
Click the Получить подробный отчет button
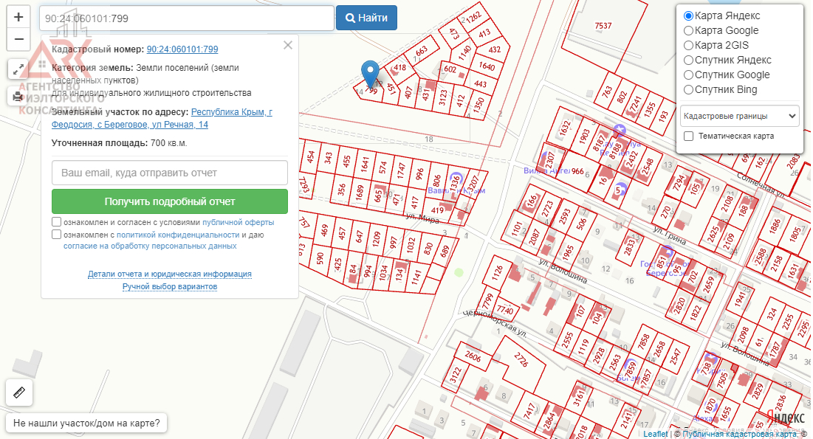pyautogui.click(x=170, y=201)
